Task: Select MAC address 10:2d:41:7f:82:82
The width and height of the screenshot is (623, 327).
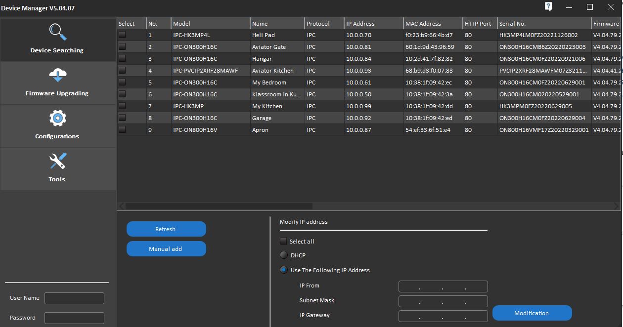Action: pos(433,59)
